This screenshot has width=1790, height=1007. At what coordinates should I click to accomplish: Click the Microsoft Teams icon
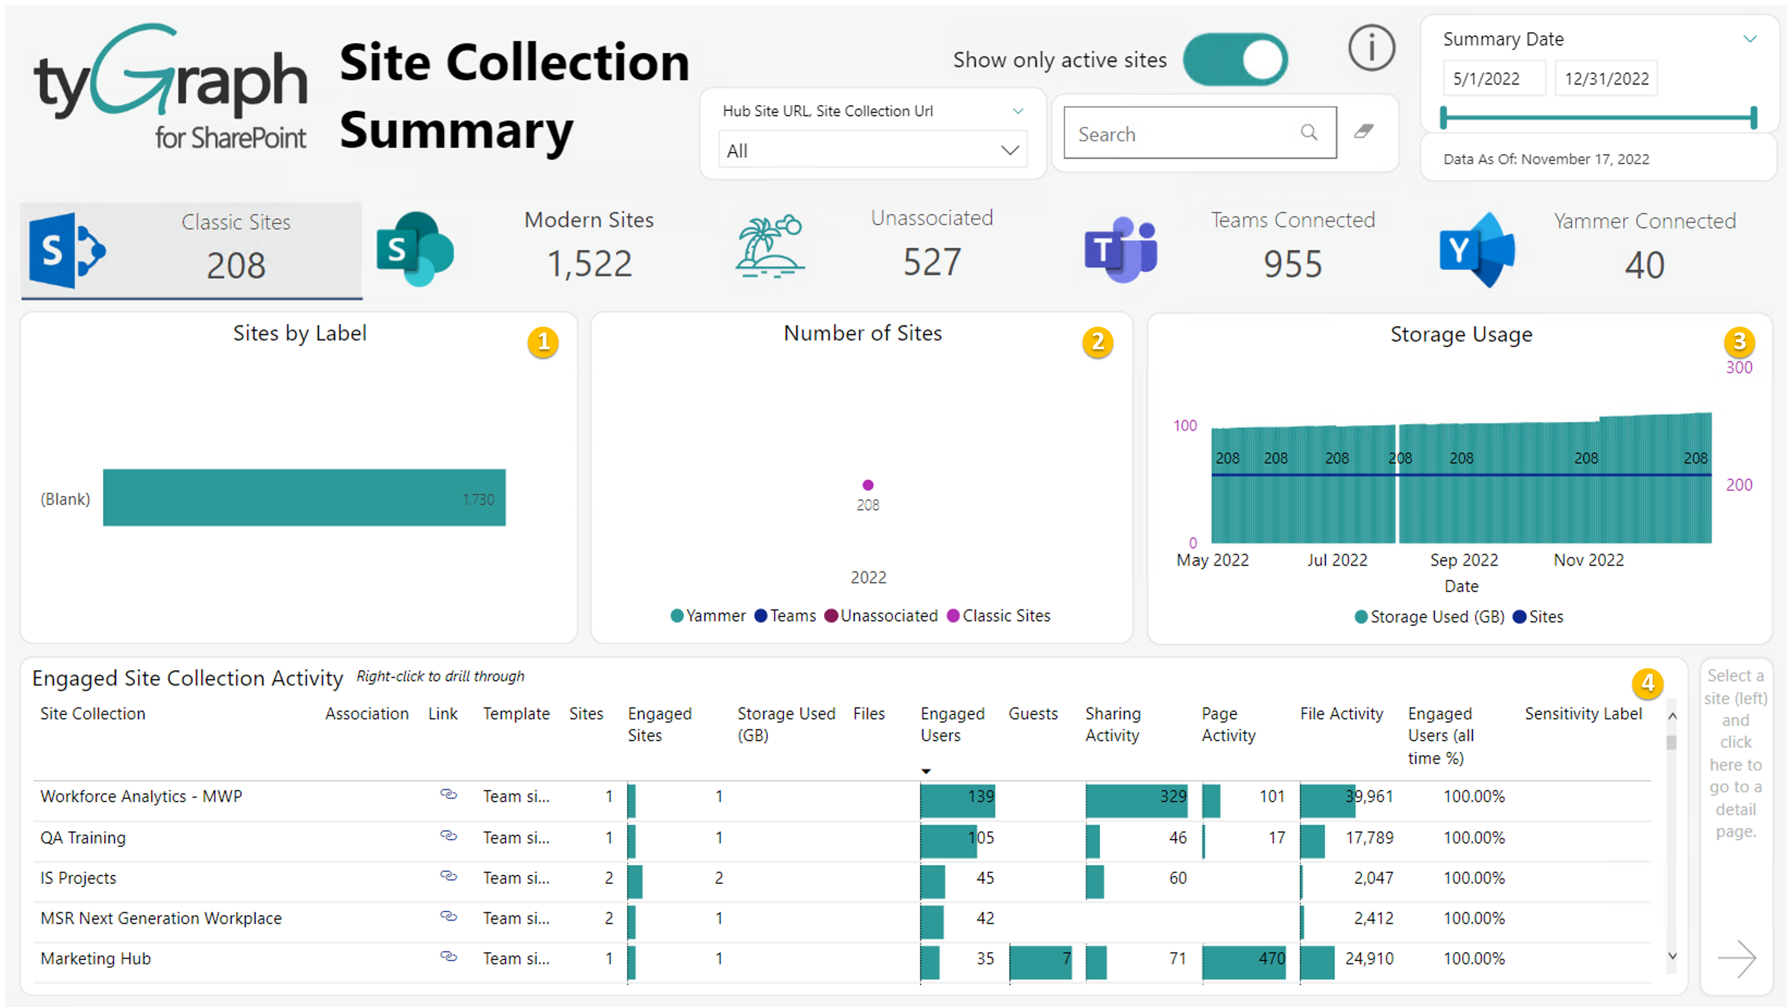pyautogui.click(x=1121, y=249)
